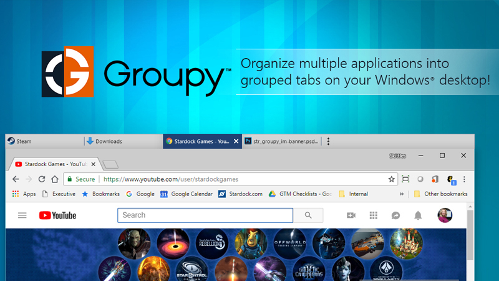499x281 pixels.
Task: Open the YouTube account avatar menu
Action: tap(445, 215)
